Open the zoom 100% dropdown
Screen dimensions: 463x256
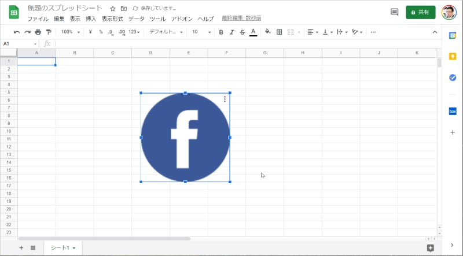(71, 32)
